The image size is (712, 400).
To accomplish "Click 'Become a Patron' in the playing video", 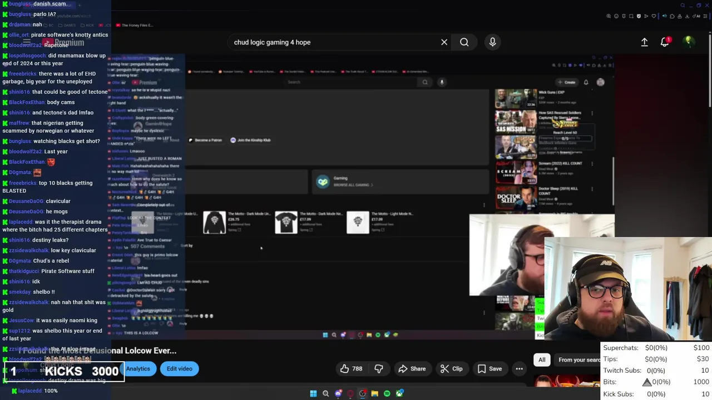I will coord(205,140).
